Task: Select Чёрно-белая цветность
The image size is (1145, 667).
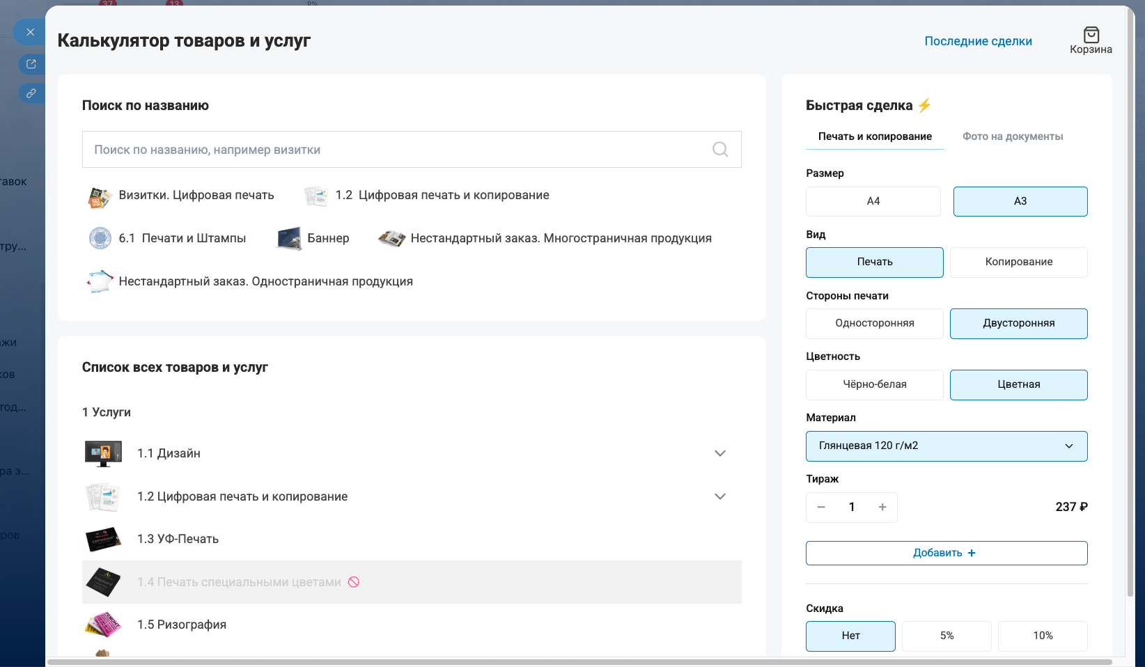Action: click(874, 384)
